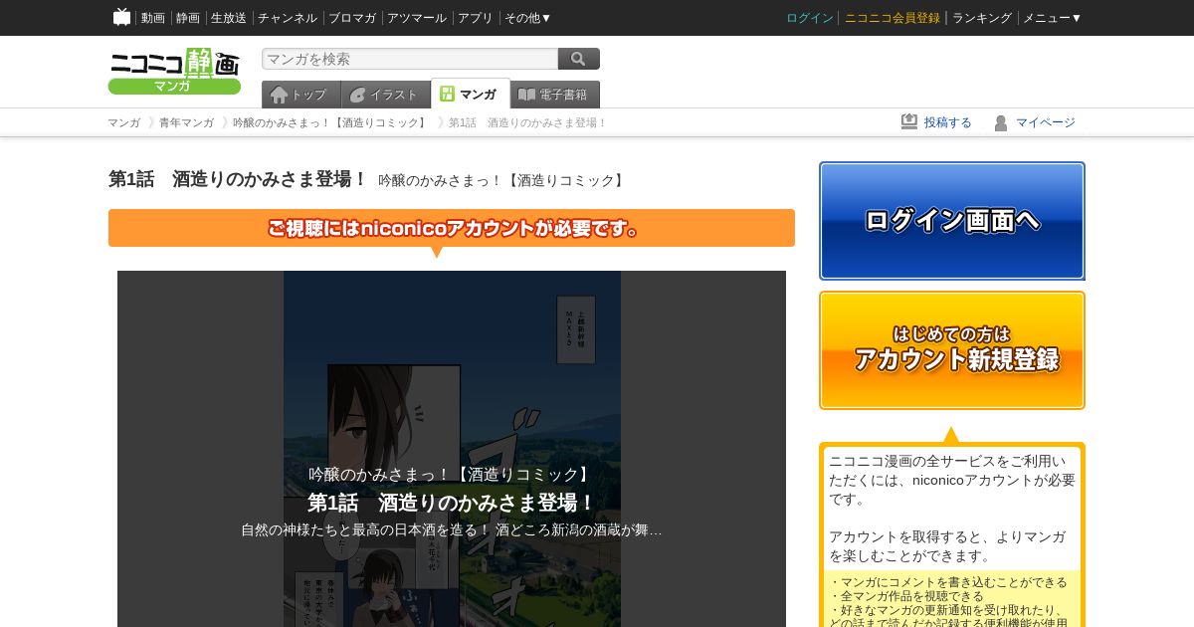This screenshot has width=1194, height=627.
Task: Open 生放送 in top navigation
Action: [x=229, y=18]
